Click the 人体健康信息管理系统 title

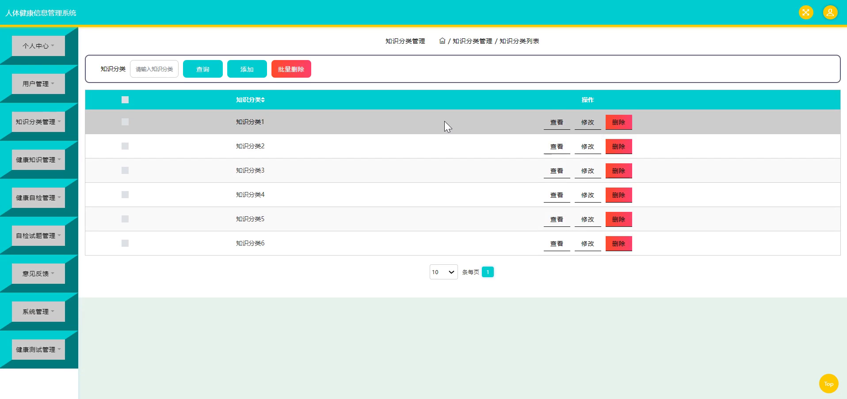pyautogui.click(x=41, y=13)
